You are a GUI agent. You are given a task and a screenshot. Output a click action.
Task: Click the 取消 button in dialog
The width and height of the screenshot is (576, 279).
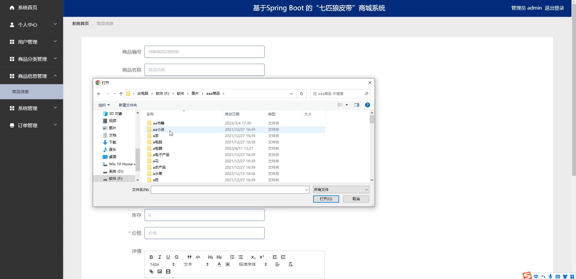(x=356, y=199)
